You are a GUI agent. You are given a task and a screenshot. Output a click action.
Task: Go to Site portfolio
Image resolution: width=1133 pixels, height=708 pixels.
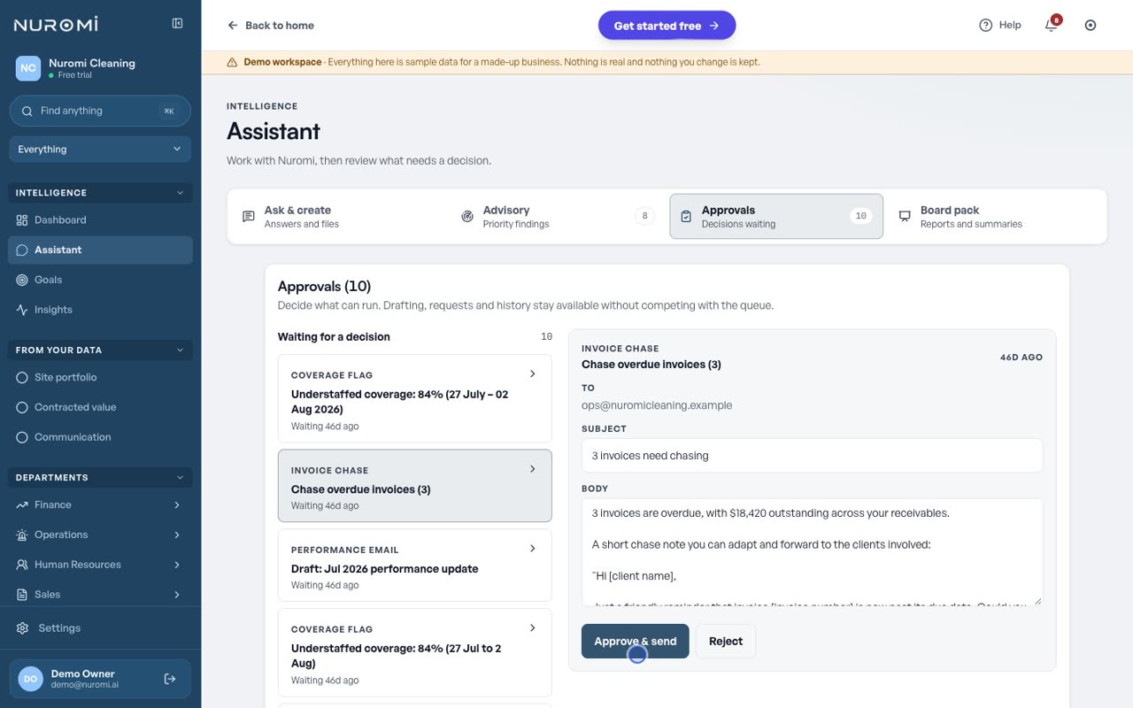click(x=100, y=377)
